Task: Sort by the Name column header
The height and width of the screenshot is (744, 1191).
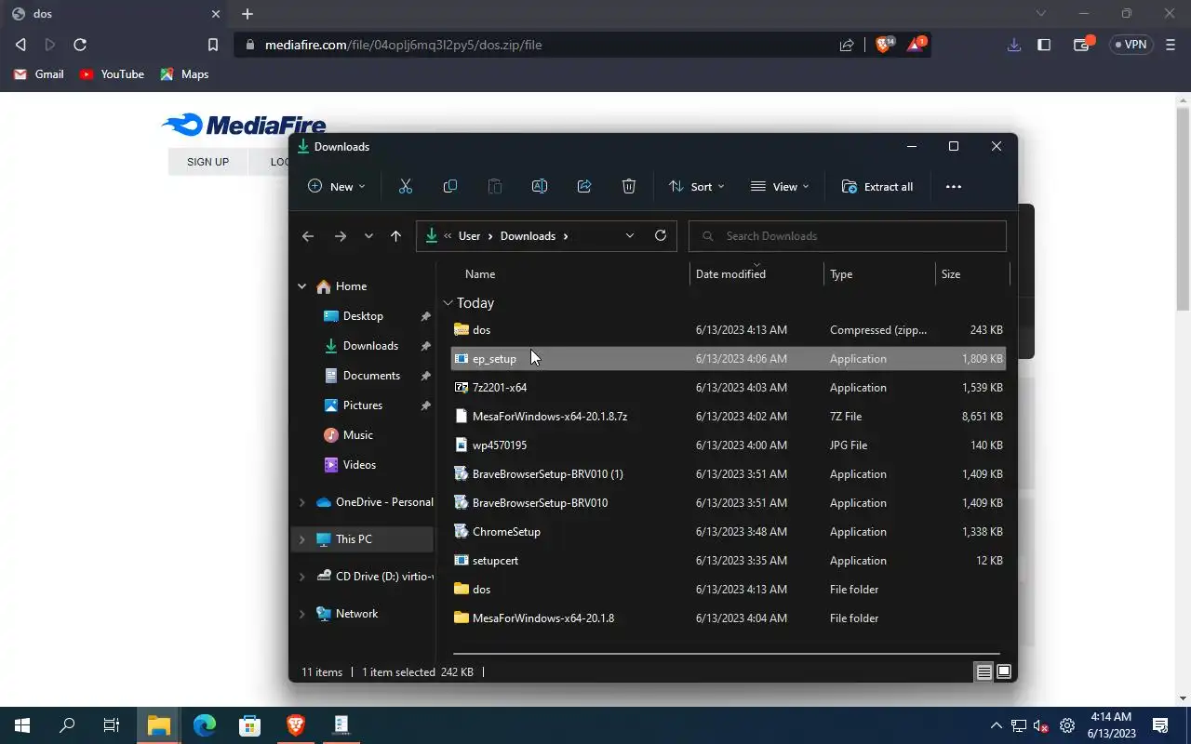Action: pyautogui.click(x=480, y=274)
